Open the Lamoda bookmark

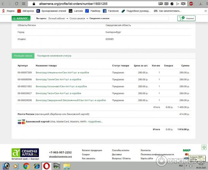pos(76,11)
